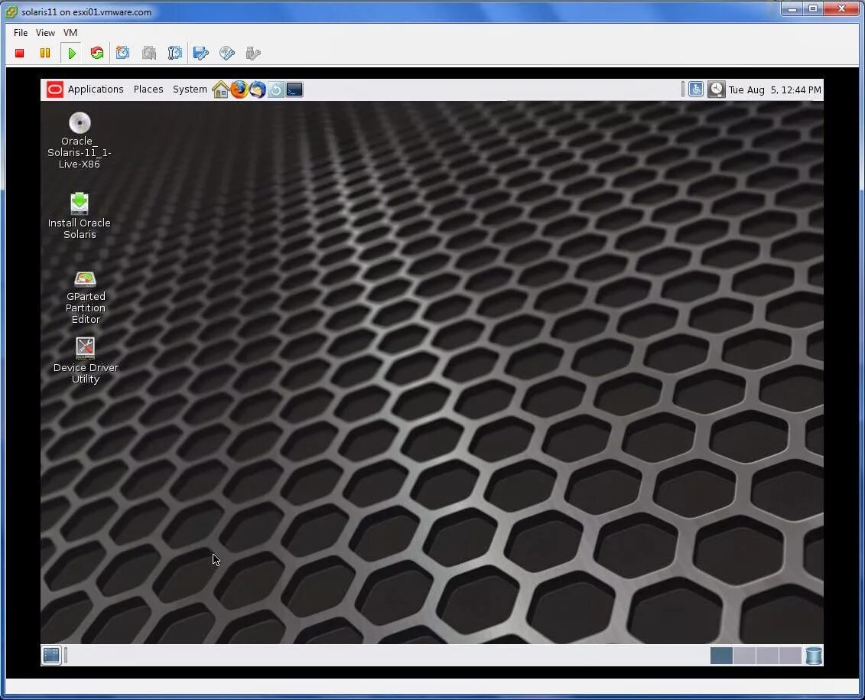Open the calendar from the date and time
The width and height of the screenshot is (865, 700).
point(775,90)
